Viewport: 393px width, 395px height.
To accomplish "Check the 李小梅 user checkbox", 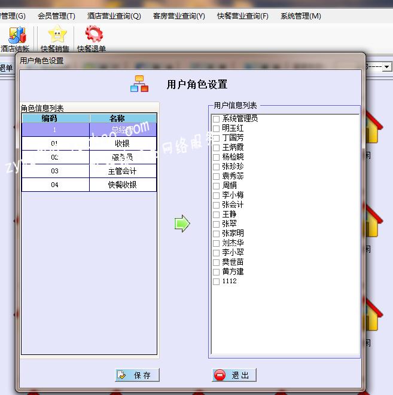I will [x=216, y=195].
